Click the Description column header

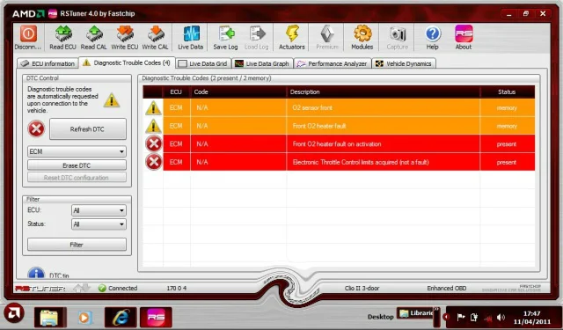(x=384, y=92)
